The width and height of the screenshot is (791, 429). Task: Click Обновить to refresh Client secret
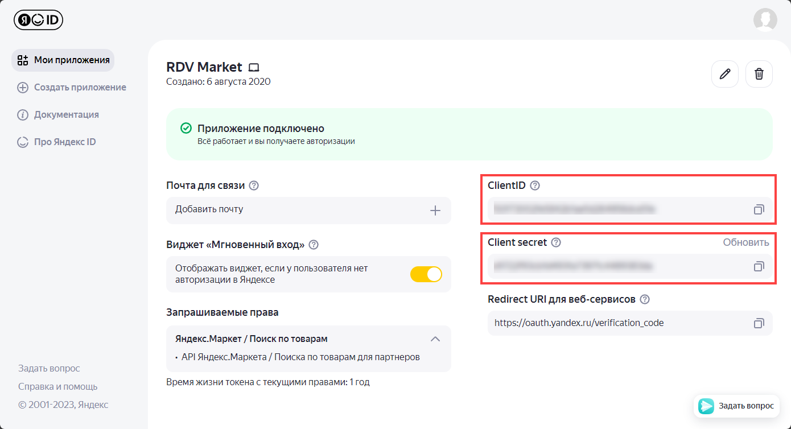coord(746,242)
